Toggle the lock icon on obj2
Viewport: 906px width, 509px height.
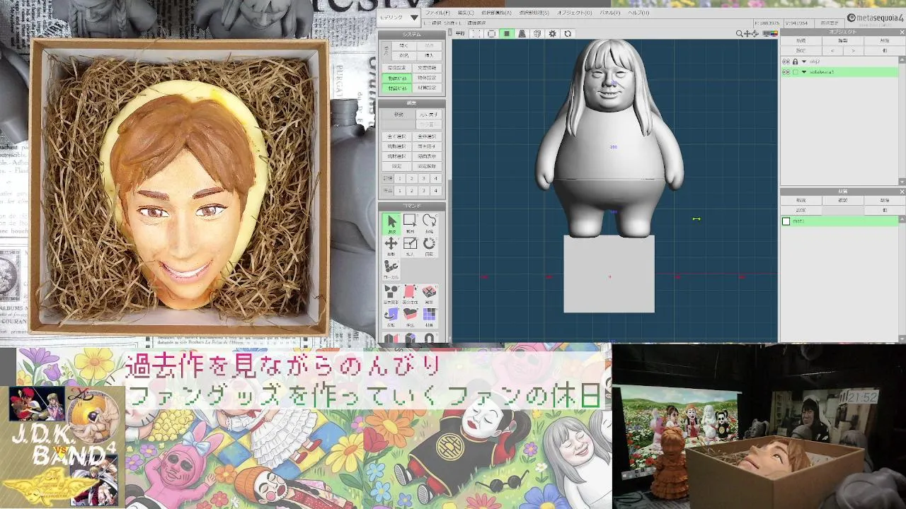coord(795,62)
